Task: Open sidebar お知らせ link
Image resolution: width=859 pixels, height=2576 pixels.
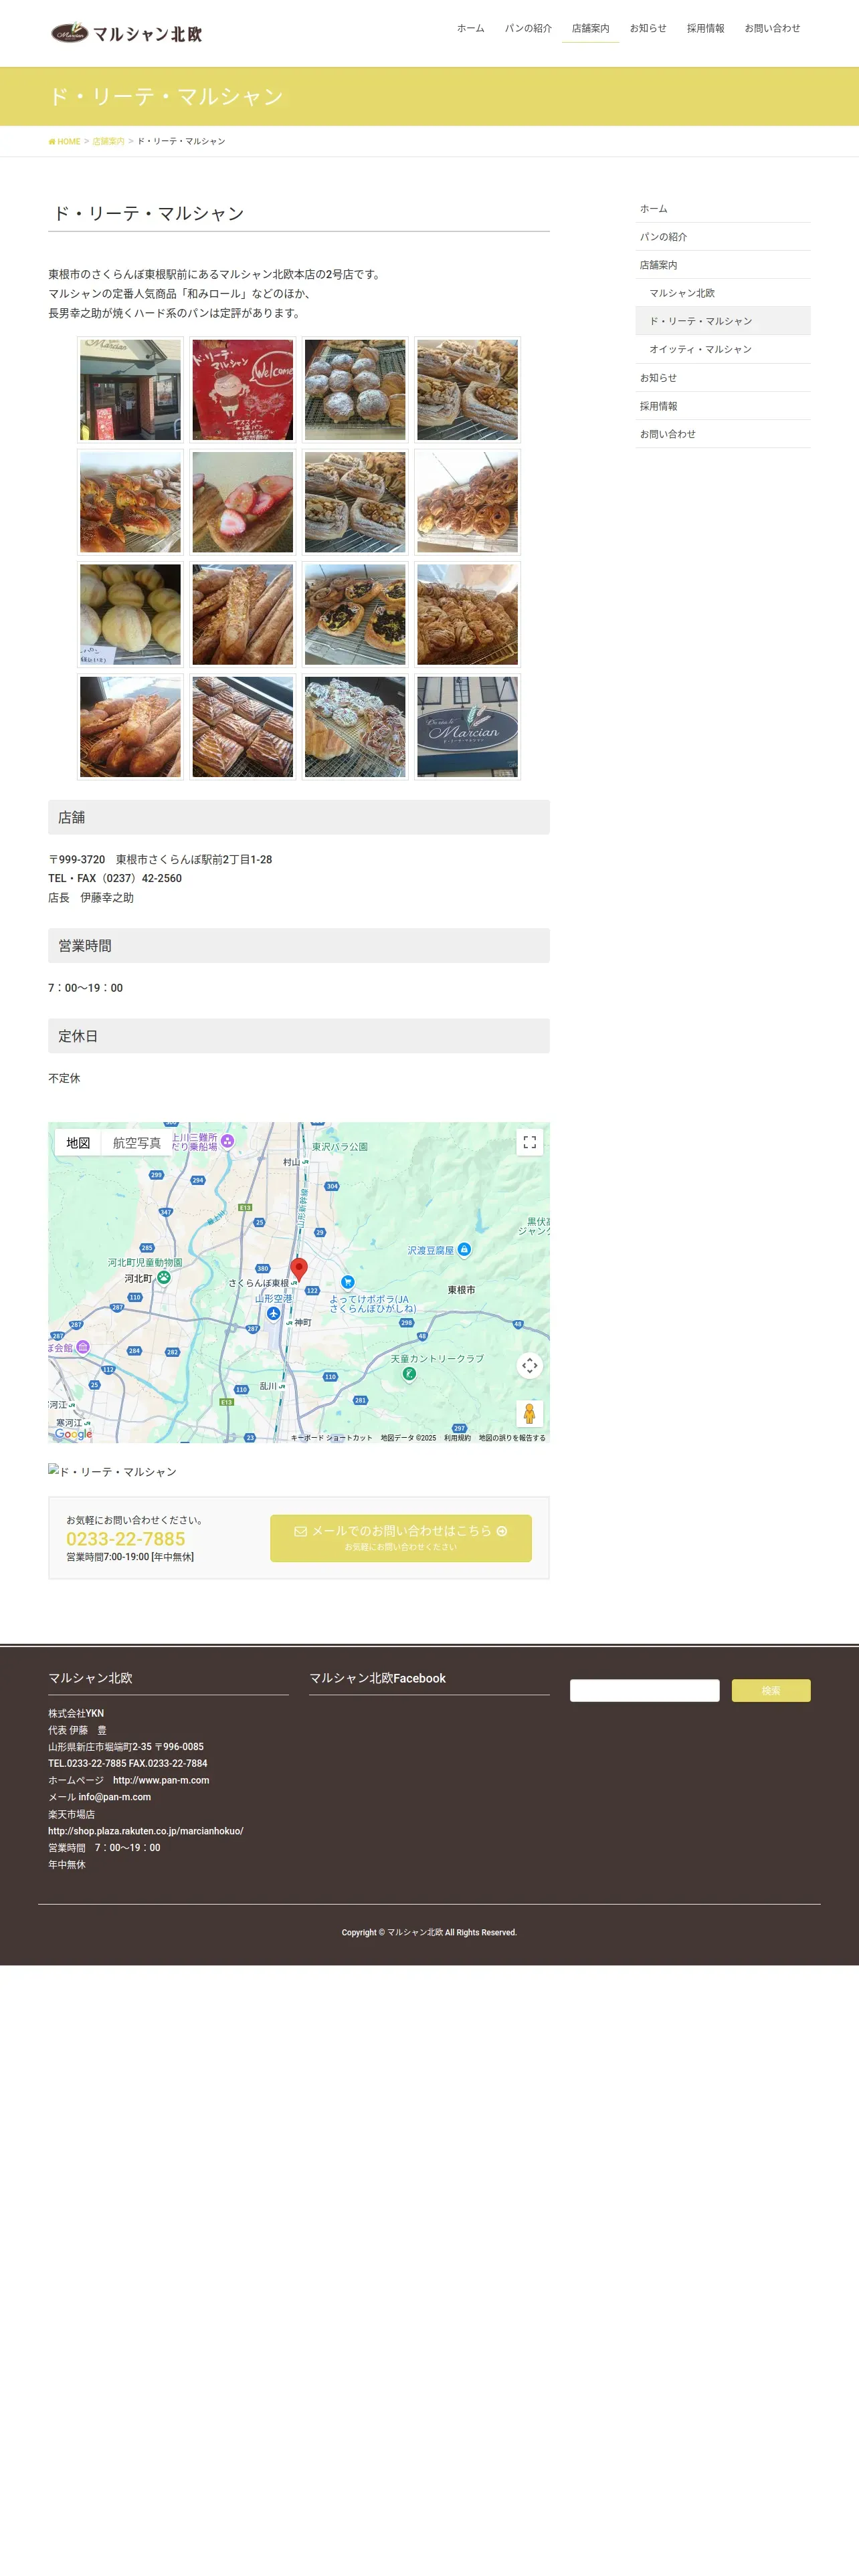Action: point(722,378)
